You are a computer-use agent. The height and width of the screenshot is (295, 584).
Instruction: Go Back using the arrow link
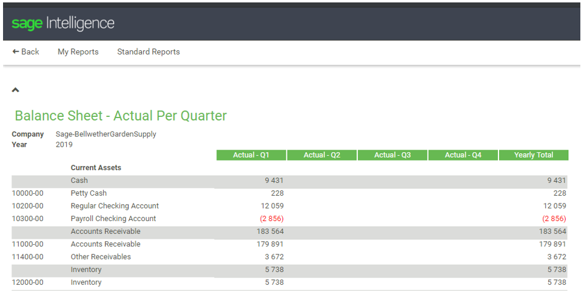[x=25, y=51]
